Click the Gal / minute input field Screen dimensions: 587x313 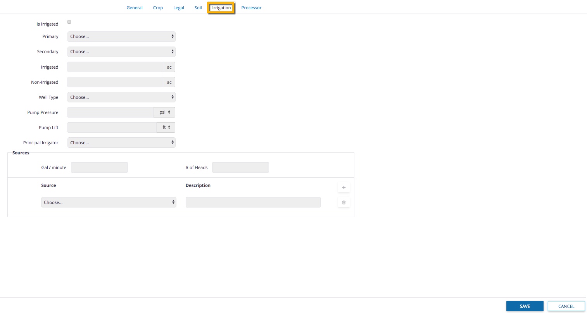click(x=99, y=168)
